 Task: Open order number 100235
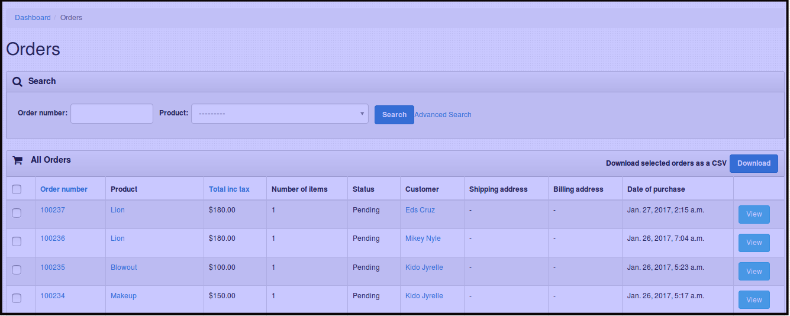53,267
